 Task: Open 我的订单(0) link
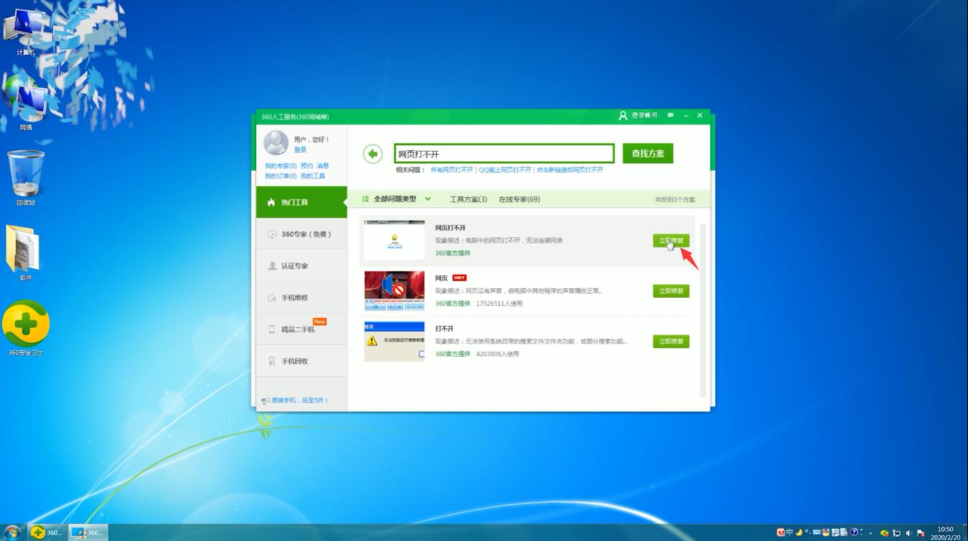(x=281, y=176)
